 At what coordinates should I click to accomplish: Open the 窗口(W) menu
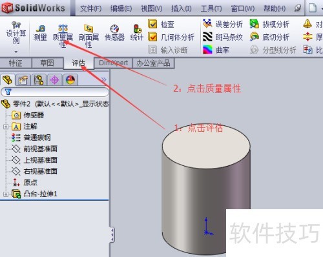[243, 8]
